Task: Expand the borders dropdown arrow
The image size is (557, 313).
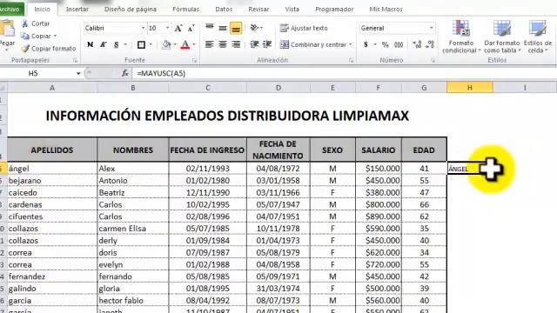Action: pos(151,44)
